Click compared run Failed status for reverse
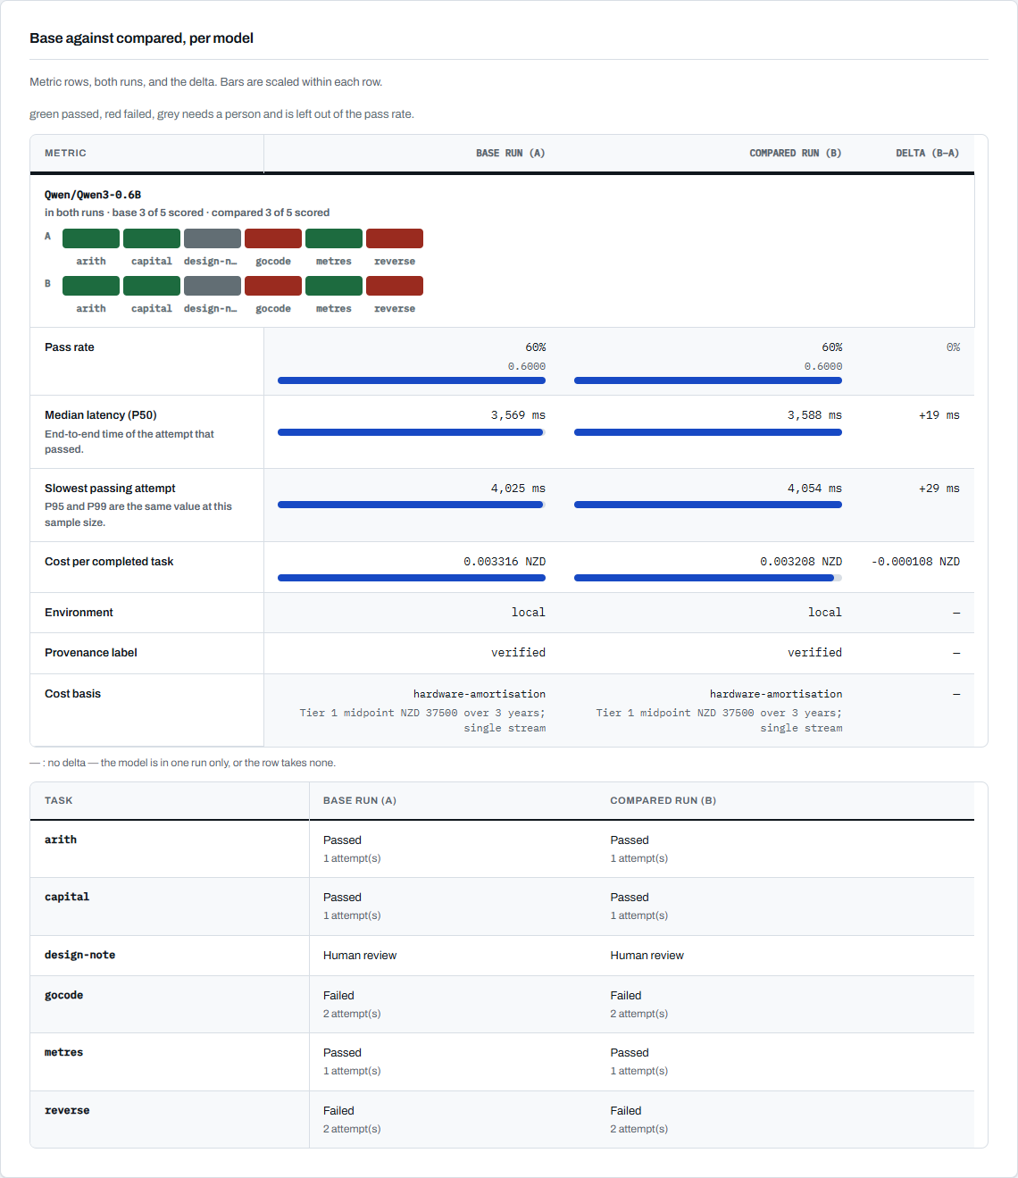Image resolution: width=1018 pixels, height=1178 pixels. (626, 1111)
